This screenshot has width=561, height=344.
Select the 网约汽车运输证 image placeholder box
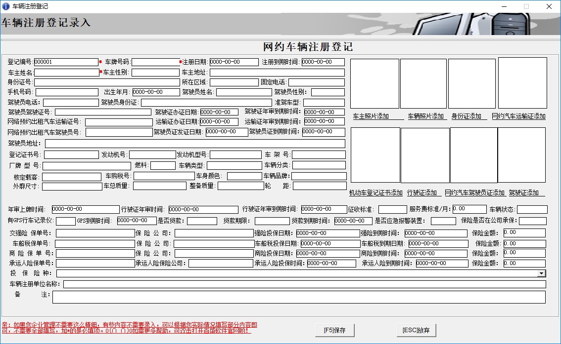click(x=523, y=83)
